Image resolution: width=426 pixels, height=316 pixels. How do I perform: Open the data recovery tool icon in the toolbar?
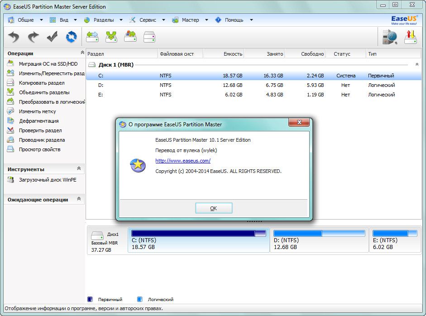point(390,37)
